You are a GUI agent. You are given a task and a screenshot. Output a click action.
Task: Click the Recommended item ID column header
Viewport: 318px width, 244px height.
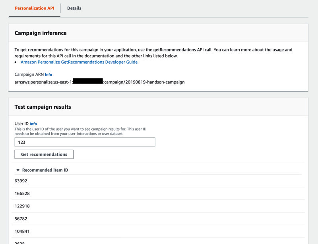[x=50, y=170]
